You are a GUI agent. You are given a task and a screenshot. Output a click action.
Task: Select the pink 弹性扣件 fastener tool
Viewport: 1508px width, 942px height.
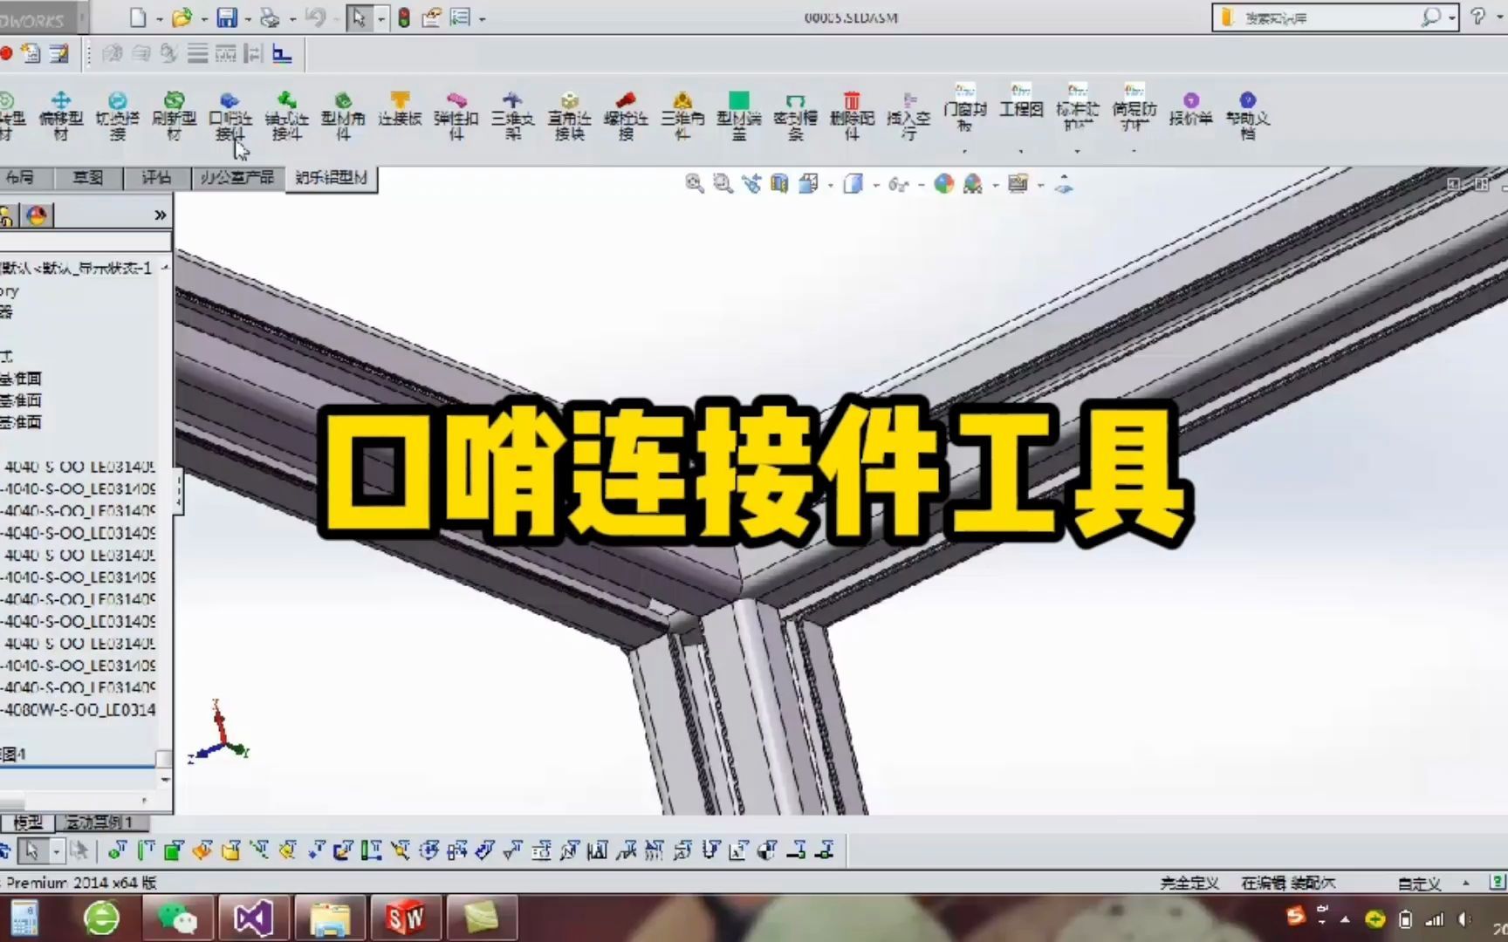click(456, 117)
